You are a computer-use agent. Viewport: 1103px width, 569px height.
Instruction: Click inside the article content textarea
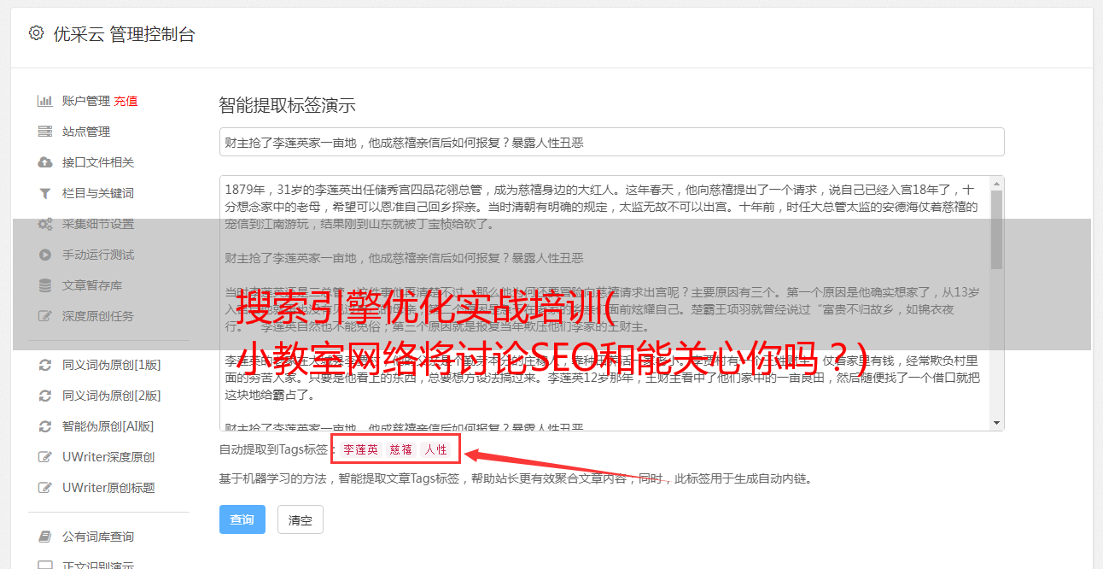tap(604, 303)
